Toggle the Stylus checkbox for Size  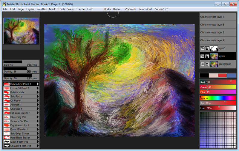coord(28,65)
